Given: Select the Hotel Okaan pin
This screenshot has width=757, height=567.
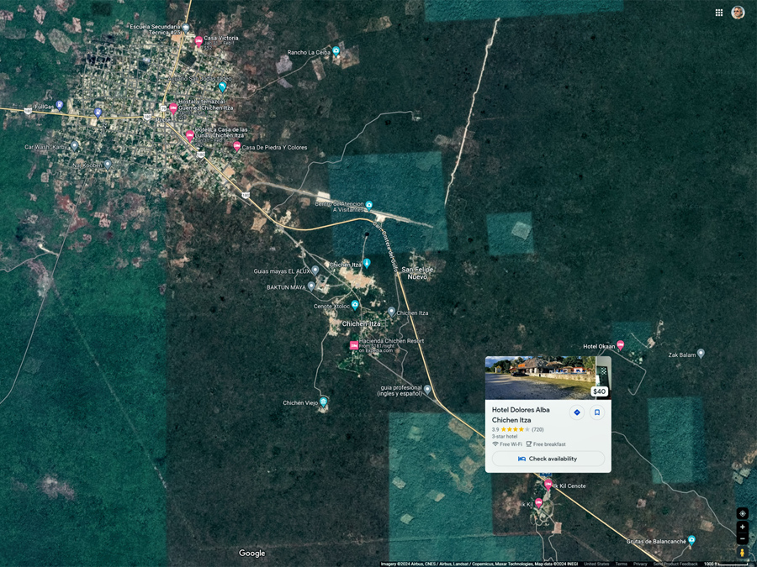Looking at the screenshot, I should 620,344.
